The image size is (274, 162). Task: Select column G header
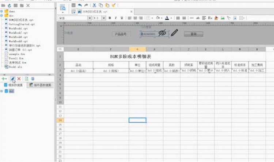[x=137, y=49]
